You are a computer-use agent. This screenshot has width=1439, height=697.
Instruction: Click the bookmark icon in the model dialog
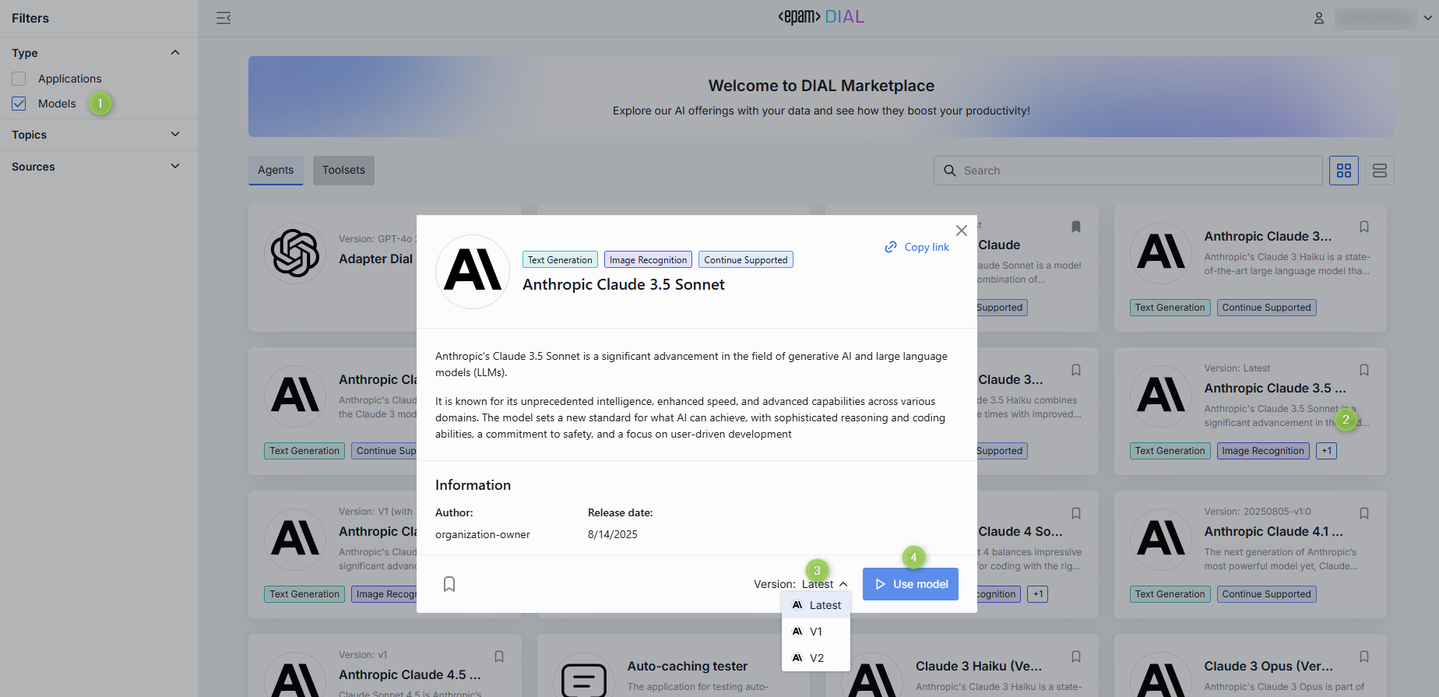point(449,584)
